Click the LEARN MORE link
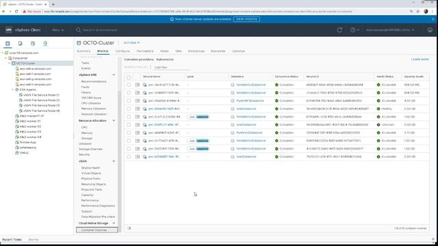 [420, 59]
